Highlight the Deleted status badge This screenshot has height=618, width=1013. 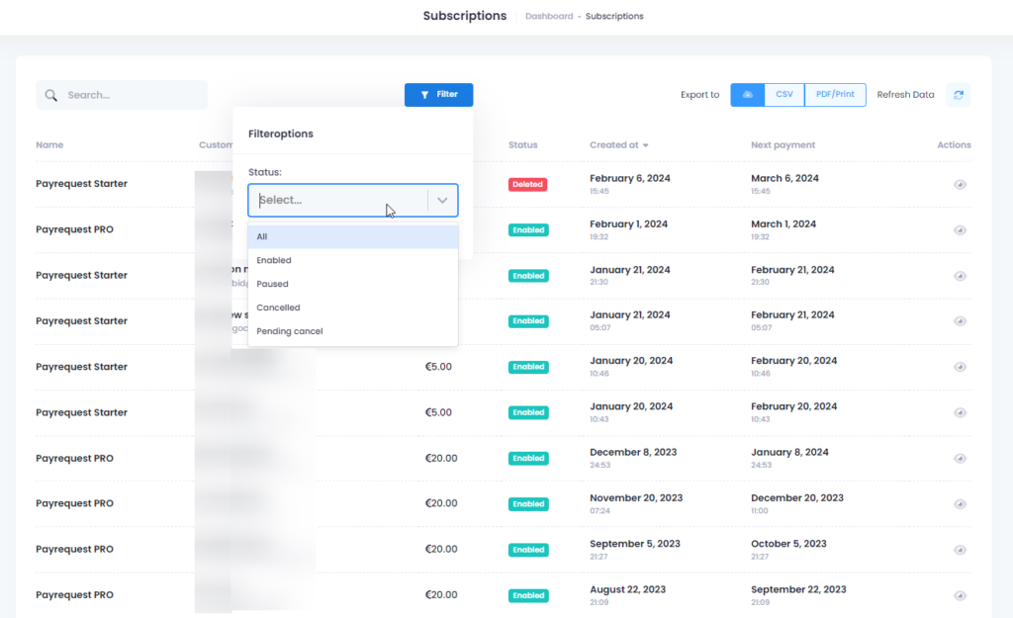(528, 184)
